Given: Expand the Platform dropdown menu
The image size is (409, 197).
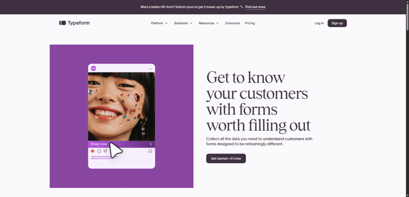Looking at the screenshot, I should 159,23.
